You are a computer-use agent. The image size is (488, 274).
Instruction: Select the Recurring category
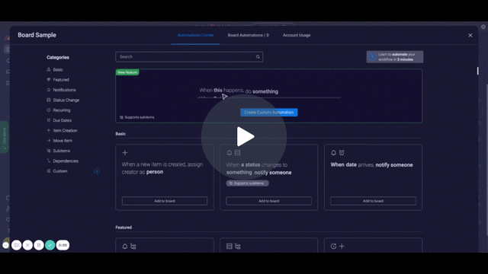click(x=62, y=110)
